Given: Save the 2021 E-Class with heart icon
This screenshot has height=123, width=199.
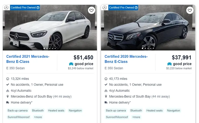Looking at the screenshot, I should point(91,11).
